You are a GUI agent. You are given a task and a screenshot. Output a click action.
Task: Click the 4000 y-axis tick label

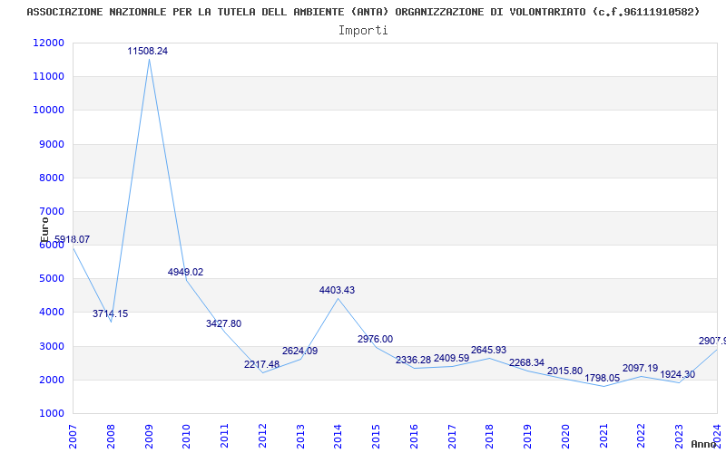(51, 313)
